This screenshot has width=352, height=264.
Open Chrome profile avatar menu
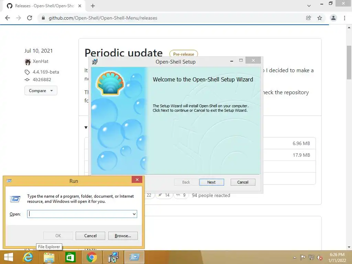click(x=333, y=18)
